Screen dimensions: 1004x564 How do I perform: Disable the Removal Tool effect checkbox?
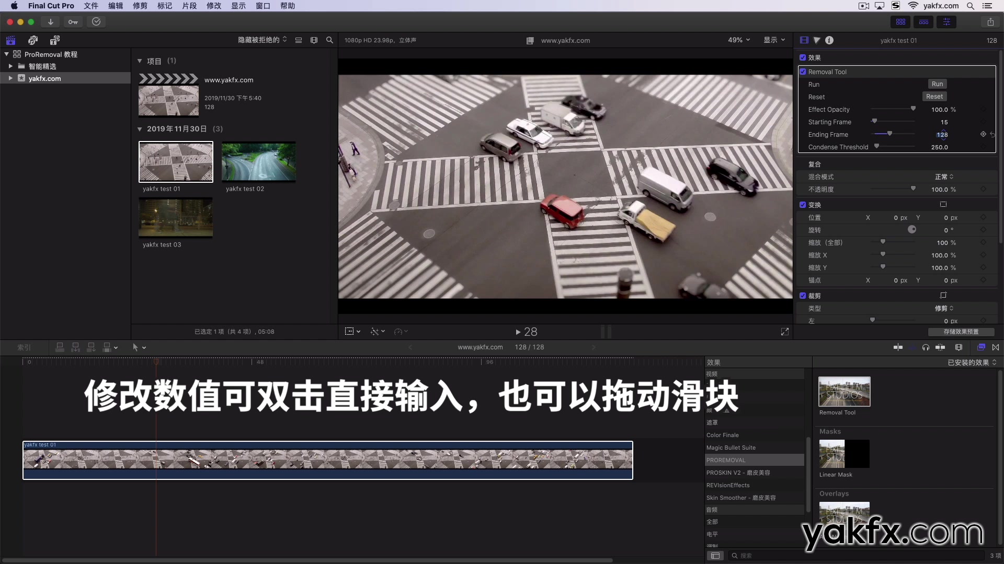[804, 72]
